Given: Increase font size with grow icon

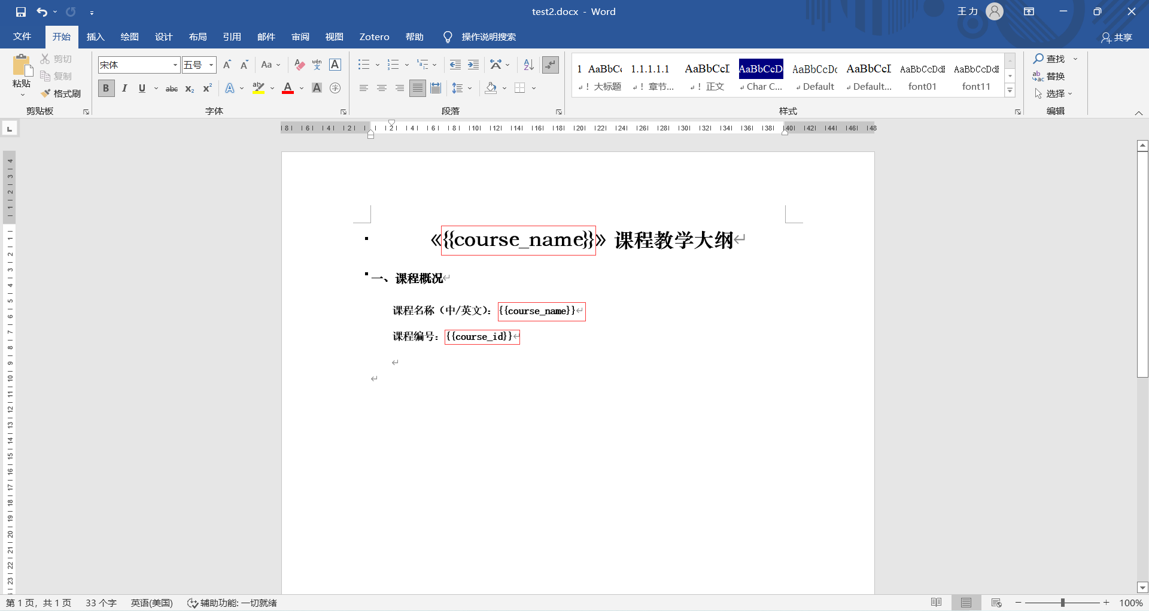Looking at the screenshot, I should click(227, 65).
